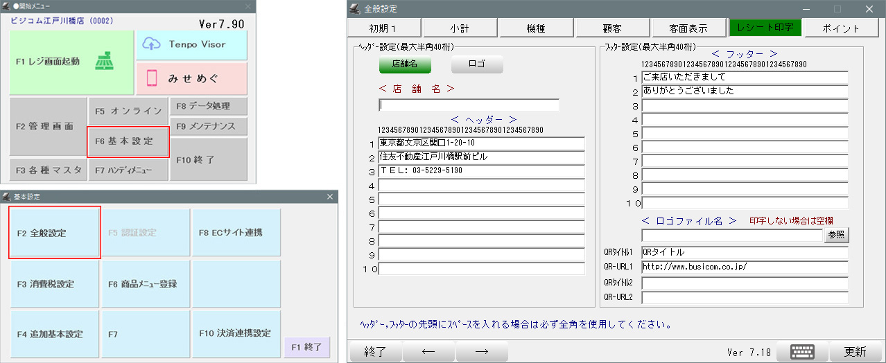
Task: Open F8 ECサイト連携
Action: tap(236, 233)
